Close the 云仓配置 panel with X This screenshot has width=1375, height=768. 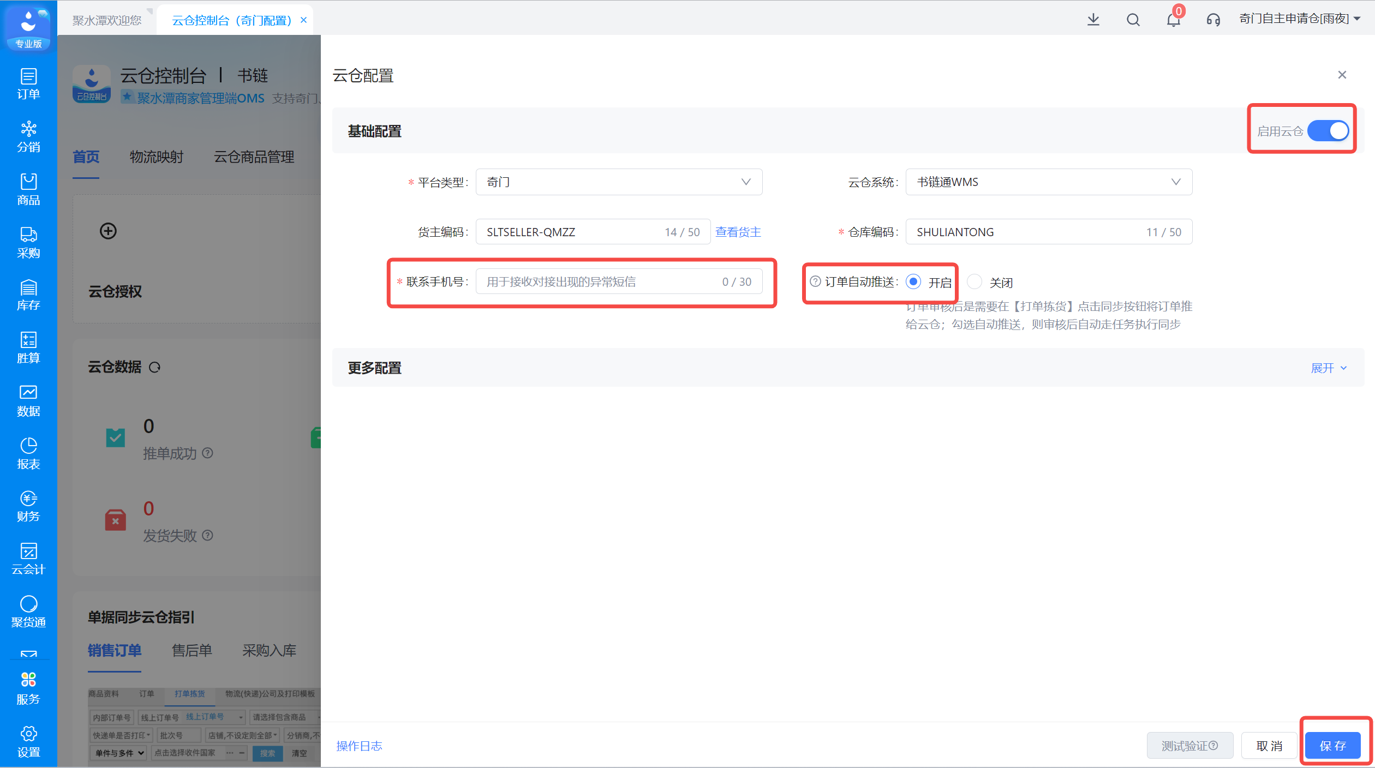(x=1342, y=75)
